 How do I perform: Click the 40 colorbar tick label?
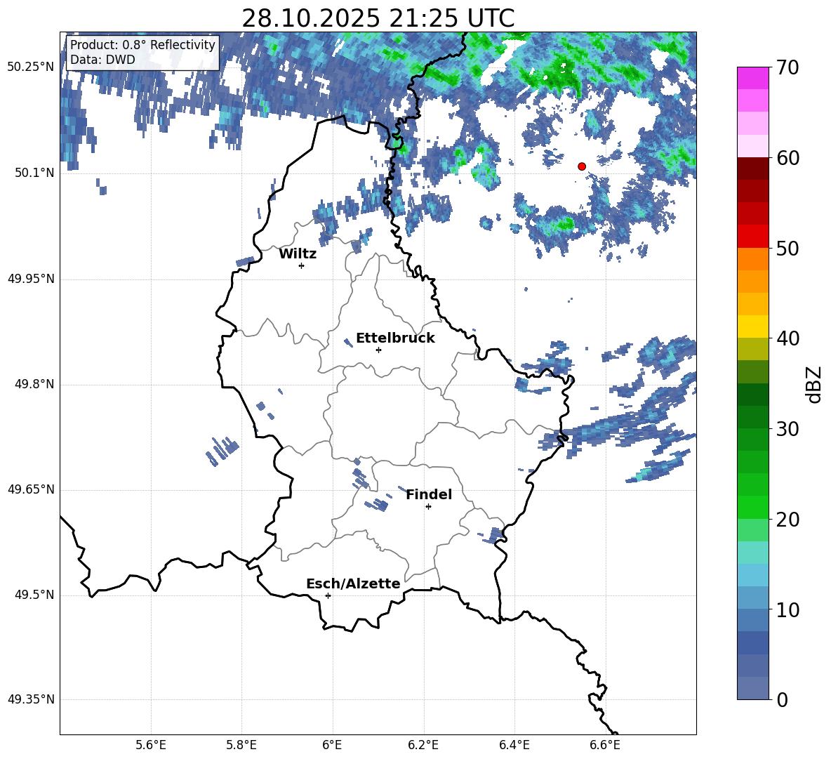[787, 338]
